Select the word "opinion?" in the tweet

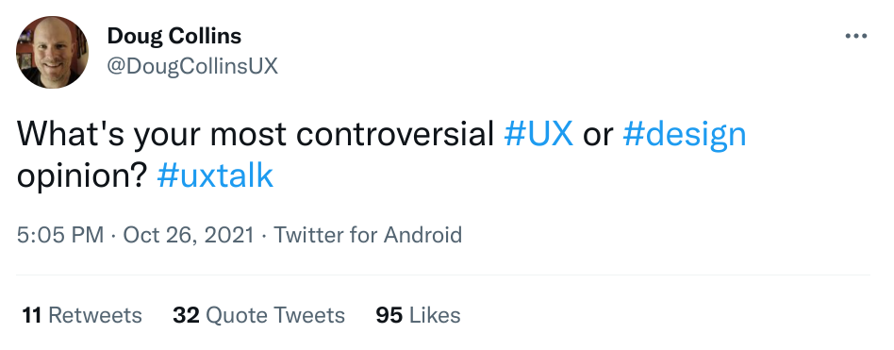point(83,176)
